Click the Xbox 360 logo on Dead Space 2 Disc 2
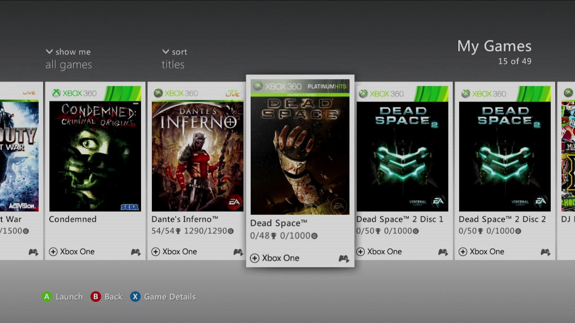 click(483, 93)
